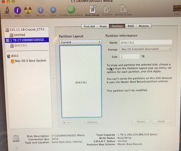Click the remove partition minus button
The height and width of the screenshot is (151, 181).
69,123
